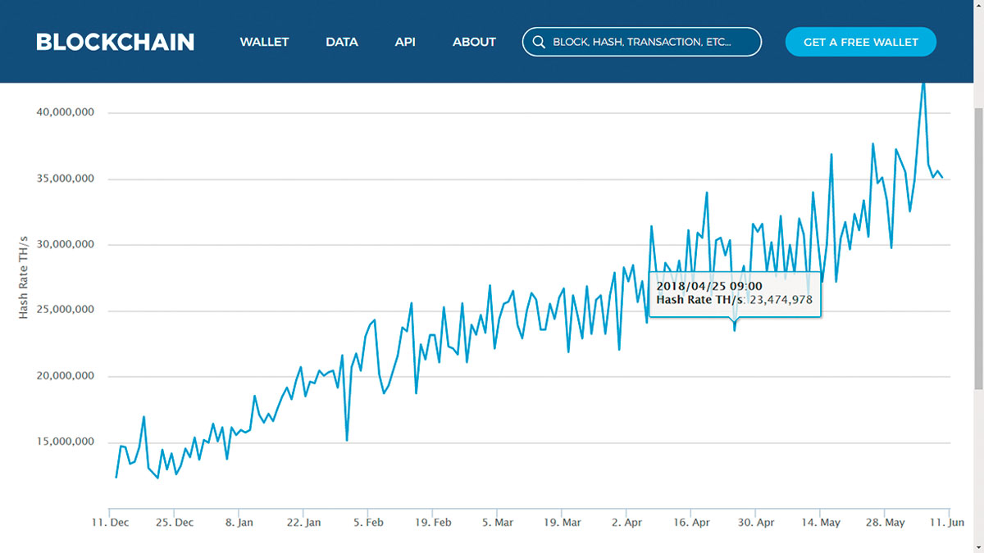Click the "Hash Rate TH/s" axis title
The width and height of the screenshot is (984, 553).
click(x=23, y=277)
